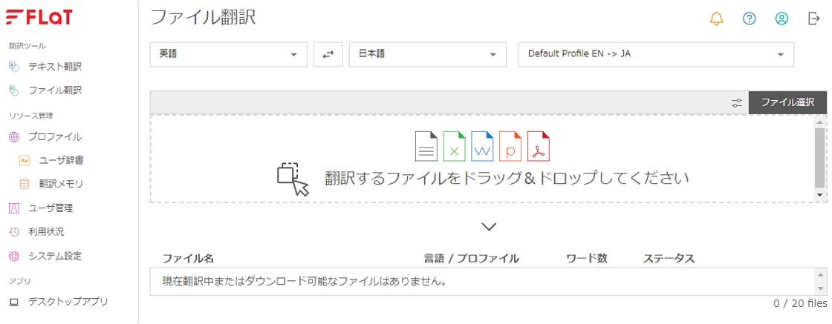Go to ファイル翻訳 menu item
This screenshot has width=832, height=324.
[x=55, y=90]
